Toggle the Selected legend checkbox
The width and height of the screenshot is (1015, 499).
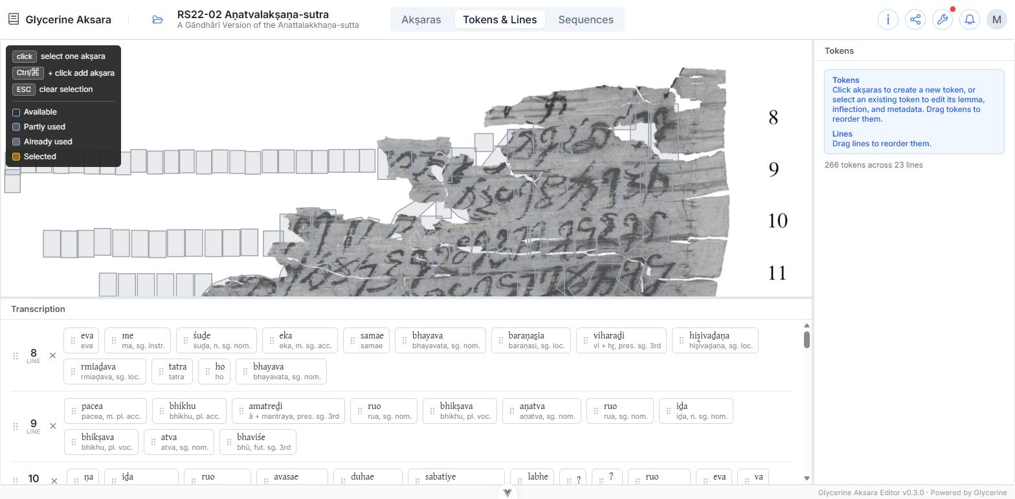click(16, 157)
